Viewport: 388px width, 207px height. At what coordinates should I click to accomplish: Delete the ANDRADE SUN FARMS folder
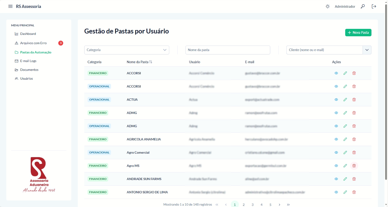point(354,179)
